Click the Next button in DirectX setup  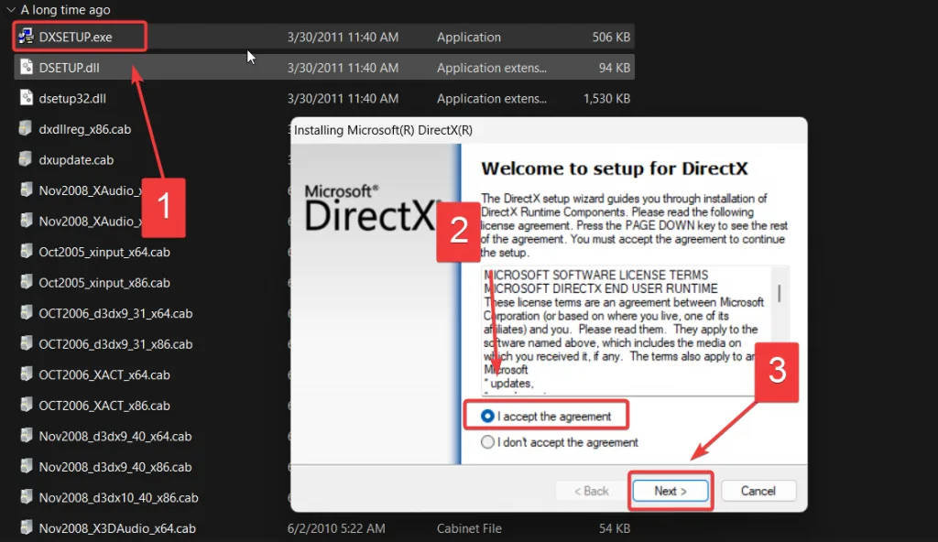pos(670,491)
